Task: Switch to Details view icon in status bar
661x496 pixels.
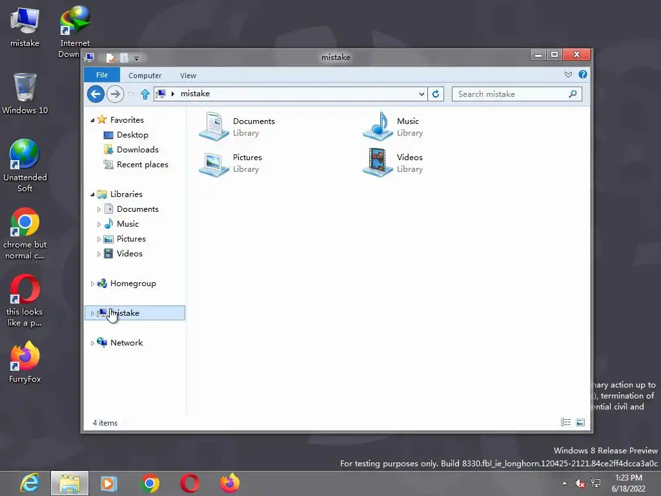Action: (565, 422)
